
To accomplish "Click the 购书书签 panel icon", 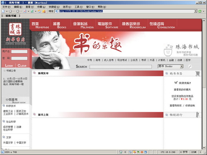I will tap(167, 73).
